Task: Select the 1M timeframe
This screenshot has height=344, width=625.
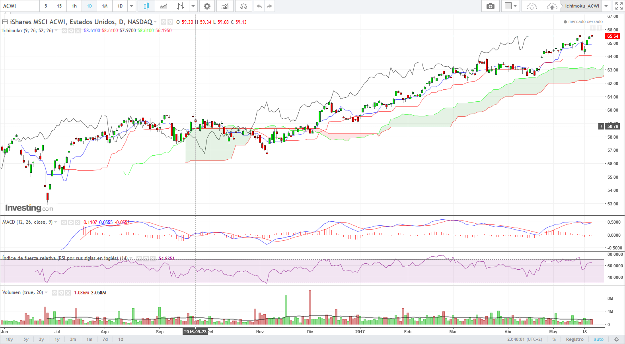Action: 105,6
